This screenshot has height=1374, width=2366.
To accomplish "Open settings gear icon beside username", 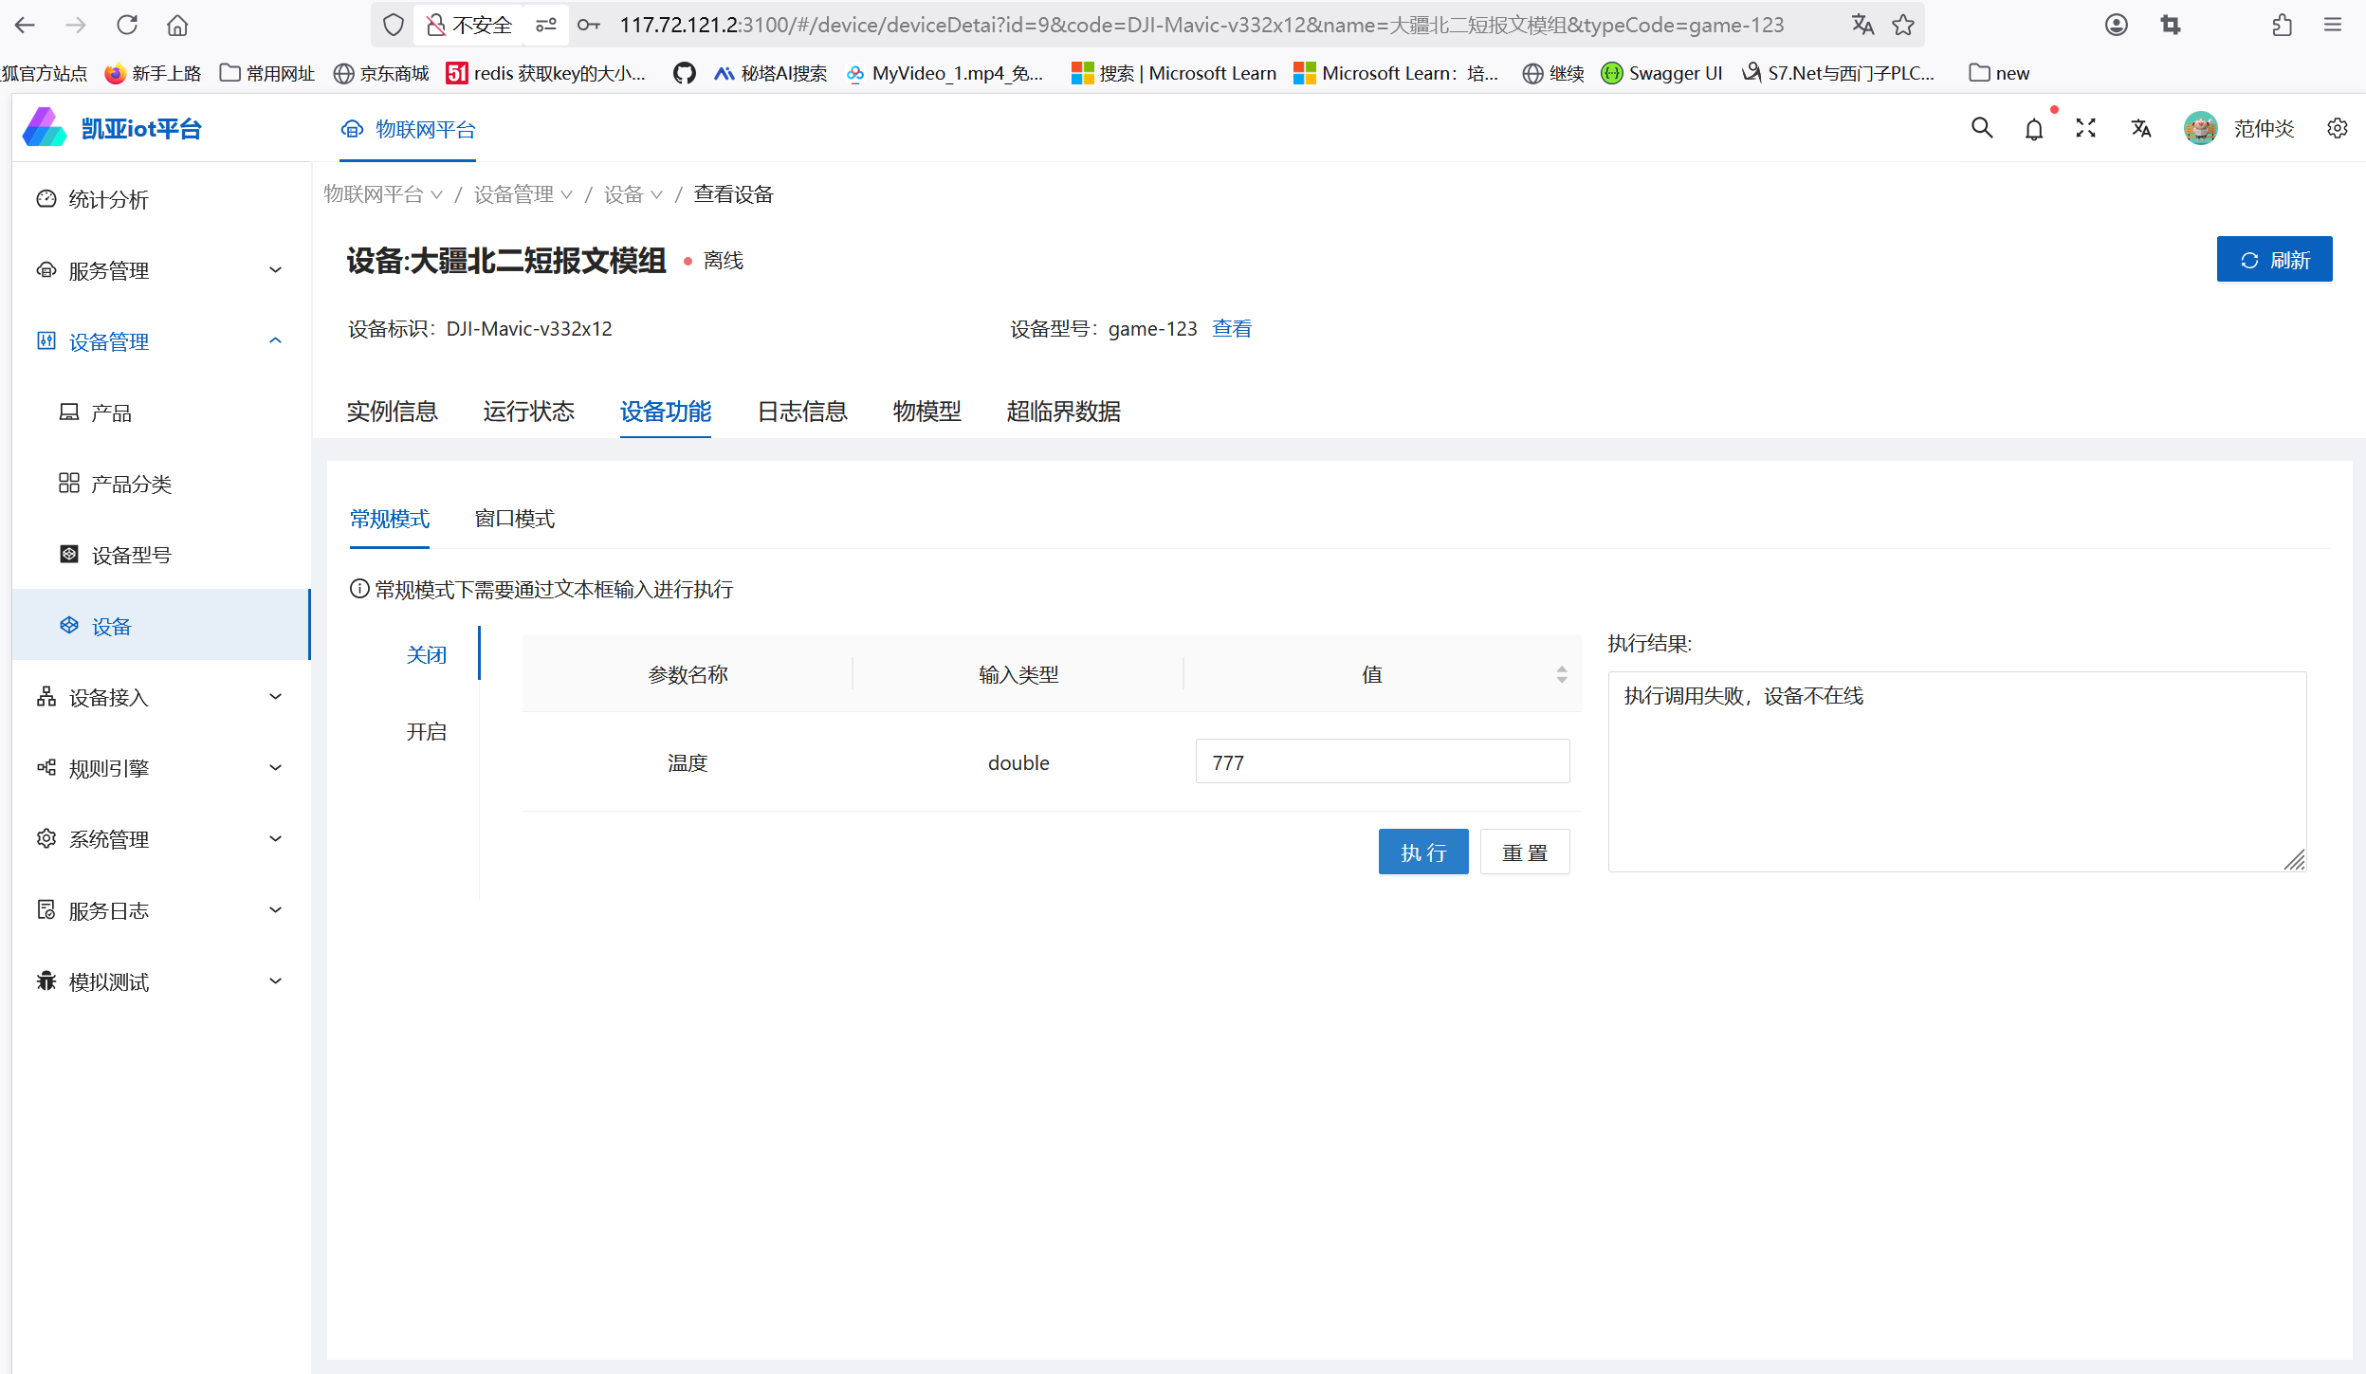I will pyautogui.click(x=2337, y=128).
